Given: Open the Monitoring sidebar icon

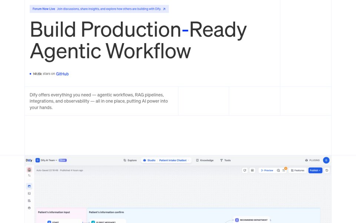Looking at the screenshot, I should [x=29, y=208].
